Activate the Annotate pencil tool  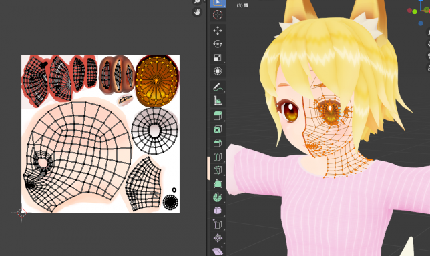[218, 87]
